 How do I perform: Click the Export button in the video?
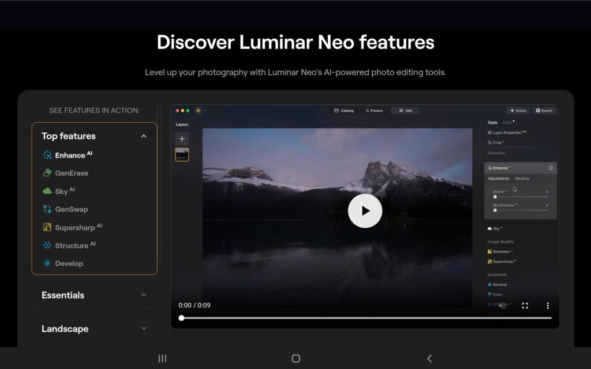click(x=544, y=111)
